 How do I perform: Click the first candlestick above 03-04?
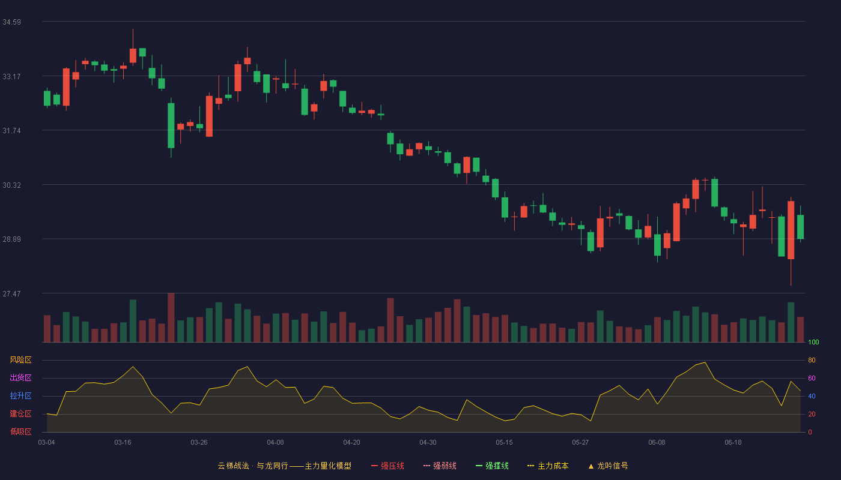point(47,98)
